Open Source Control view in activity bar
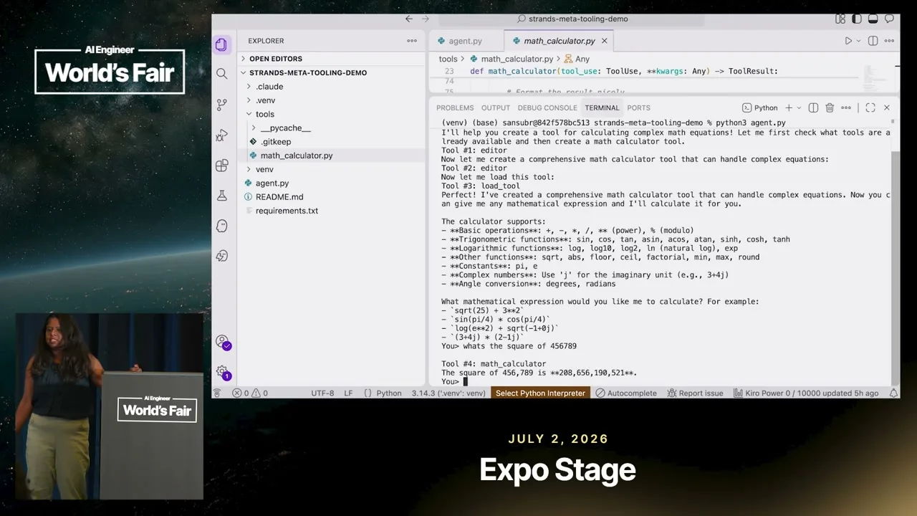Image resolution: width=917 pixels, height=516 pixels. tap(221, 104)
